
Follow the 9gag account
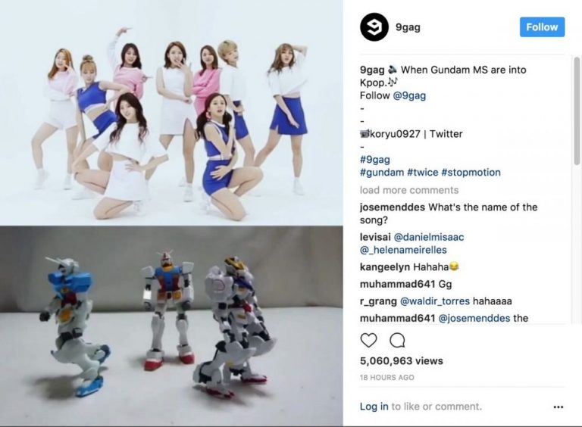tap(542, 27)
